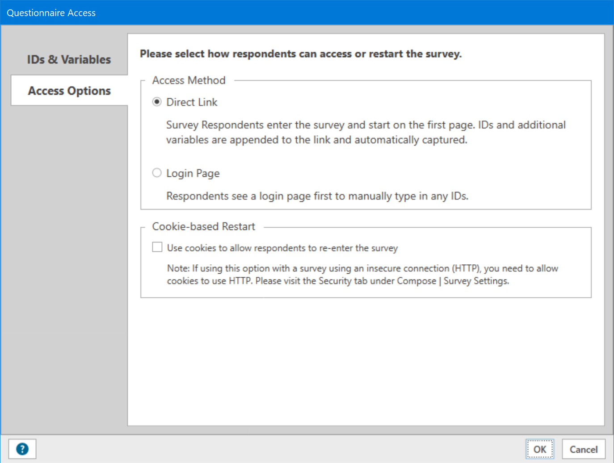This screenshot has height=463, width=614.
Task: Click the 'Survey Respondents enter the survey' description
Action: click(x=366, y=132)
